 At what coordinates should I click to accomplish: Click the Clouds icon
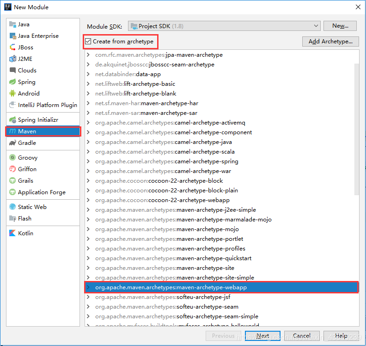[x=12, y=70]
